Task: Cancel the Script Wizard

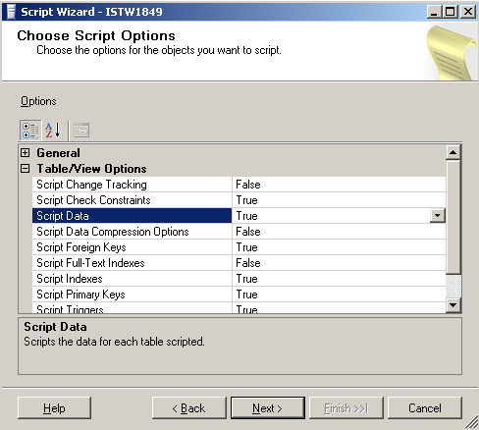Action: [425, 408]
